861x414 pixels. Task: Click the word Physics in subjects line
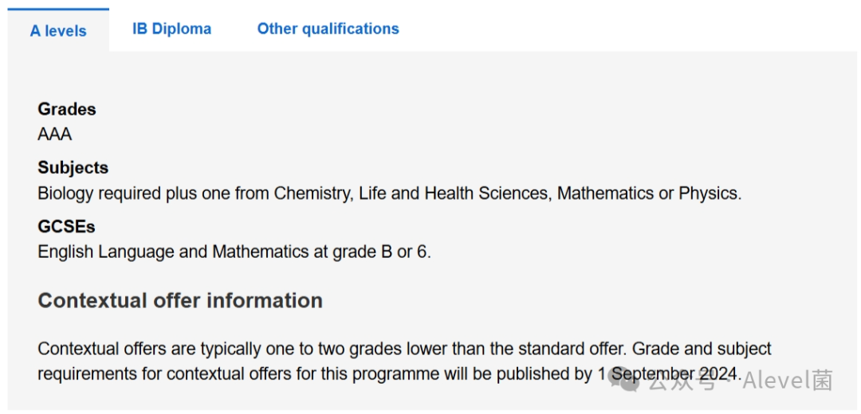pos(708,193)
